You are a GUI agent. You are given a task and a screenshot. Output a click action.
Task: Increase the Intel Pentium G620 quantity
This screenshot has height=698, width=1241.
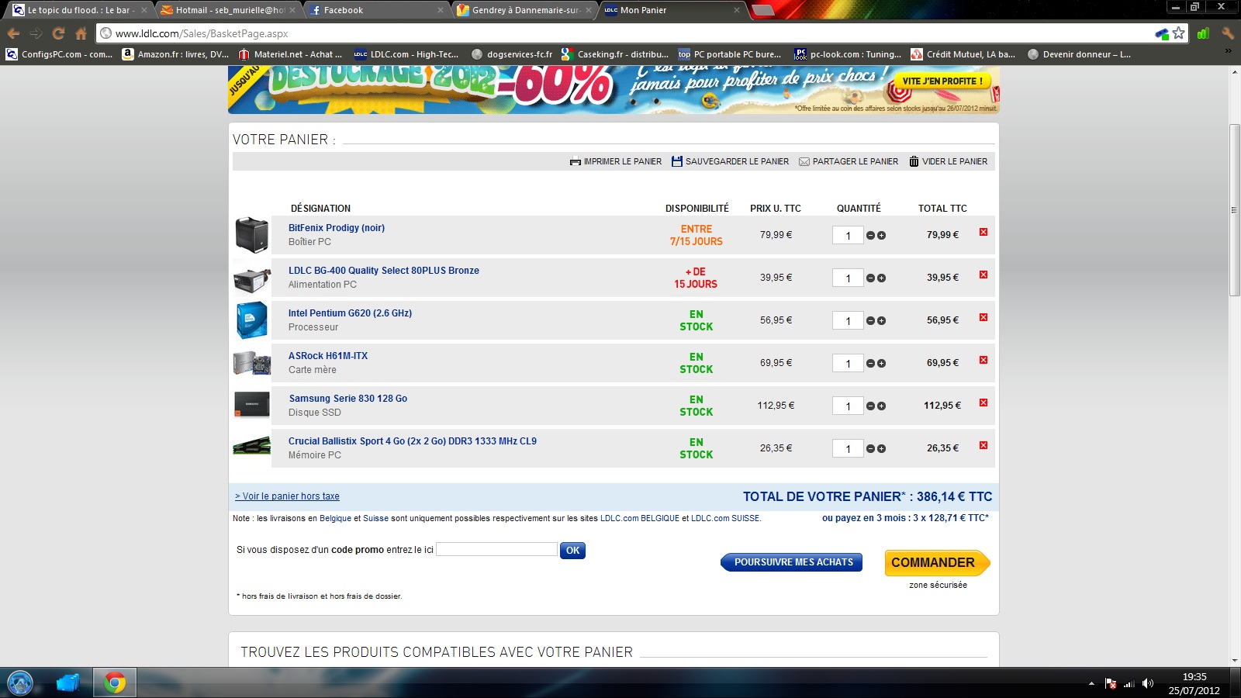(882, 321)
